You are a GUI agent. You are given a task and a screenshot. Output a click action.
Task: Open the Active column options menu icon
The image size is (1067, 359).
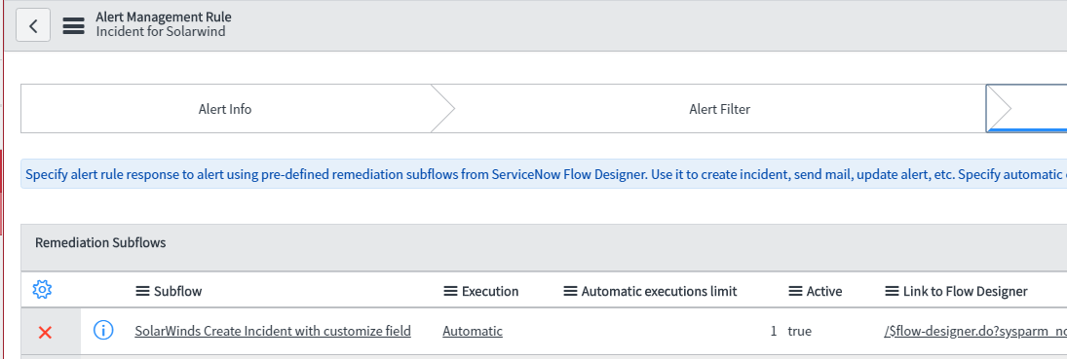point(795,291)
